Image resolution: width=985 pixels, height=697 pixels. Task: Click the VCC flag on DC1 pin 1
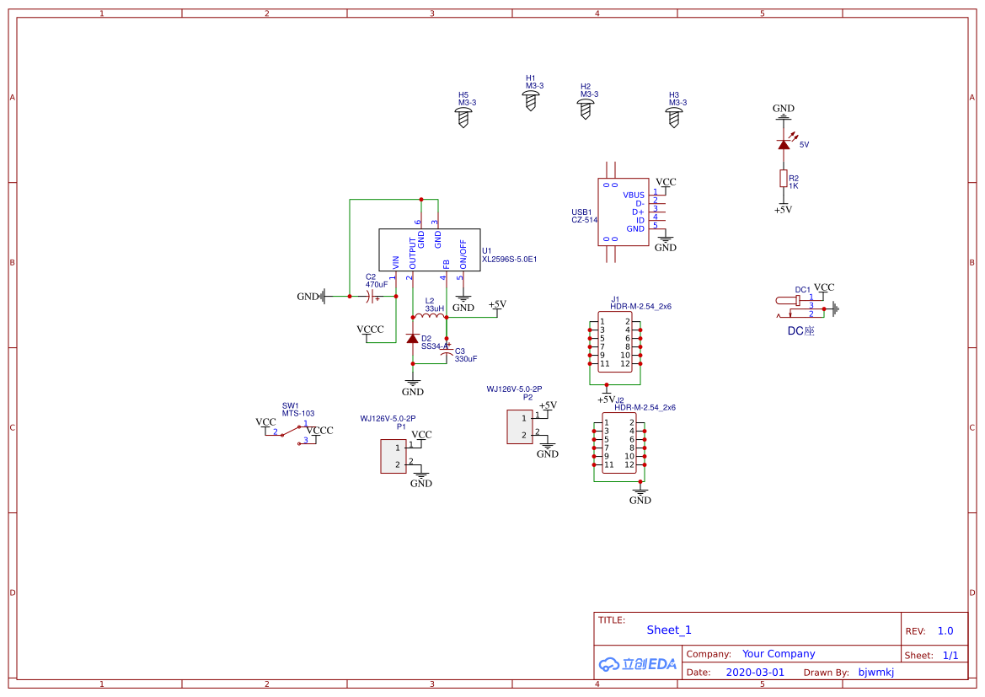coord(824,290)
